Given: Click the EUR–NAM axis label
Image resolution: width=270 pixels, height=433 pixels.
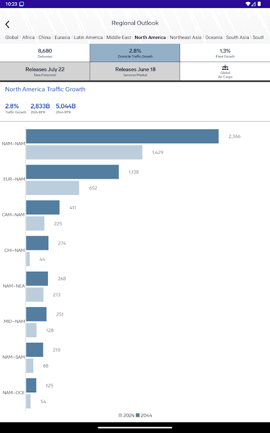Looking at the screenshot, I should click(14, 179).
